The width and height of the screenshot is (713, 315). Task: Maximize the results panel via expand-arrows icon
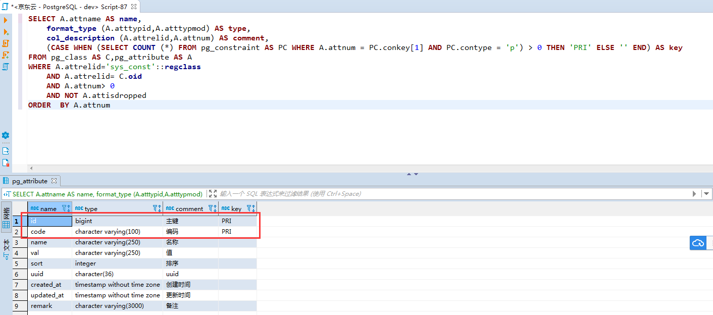[213, 193]
